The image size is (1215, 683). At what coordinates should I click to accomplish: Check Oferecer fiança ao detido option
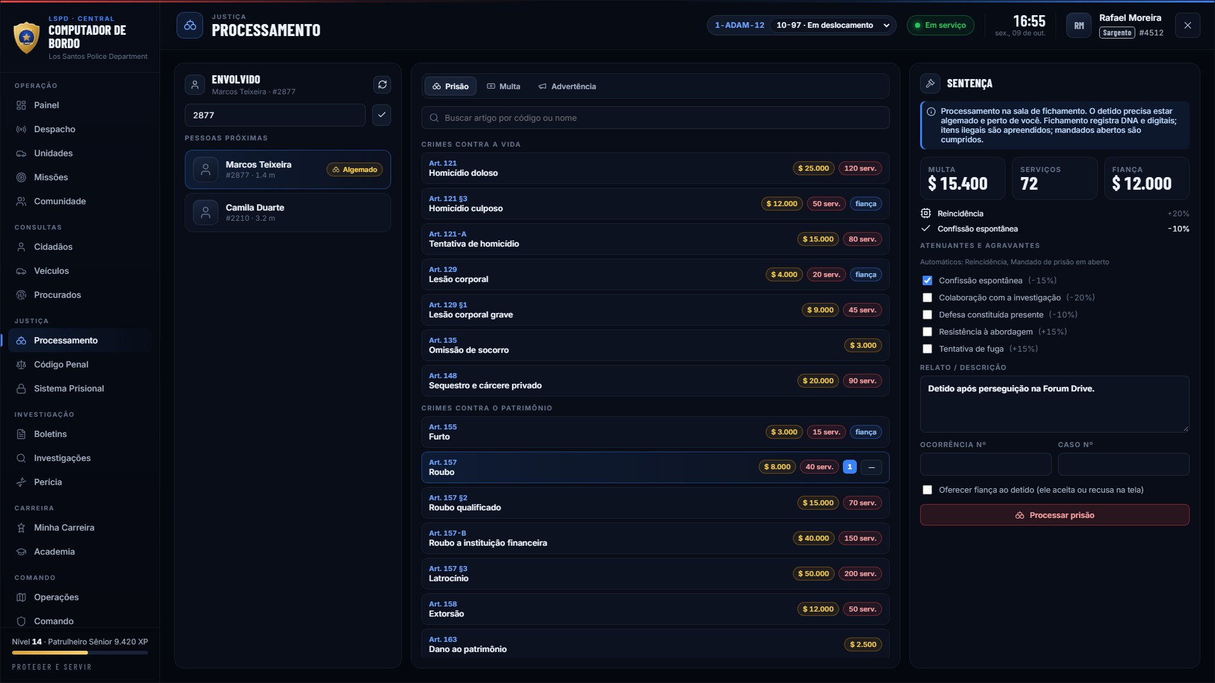coord(927,489)
